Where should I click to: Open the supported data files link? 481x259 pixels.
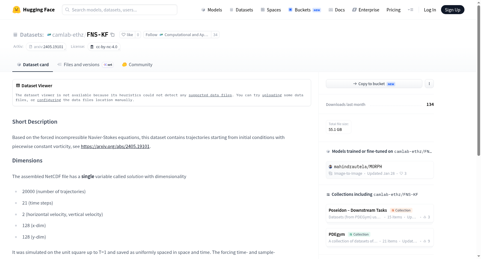[x=210, y=95]
